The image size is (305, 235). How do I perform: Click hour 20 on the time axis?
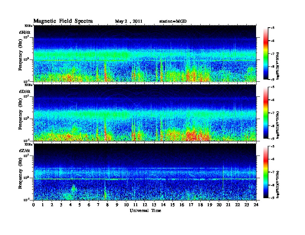pyautogui.click(x=219, y=205)
